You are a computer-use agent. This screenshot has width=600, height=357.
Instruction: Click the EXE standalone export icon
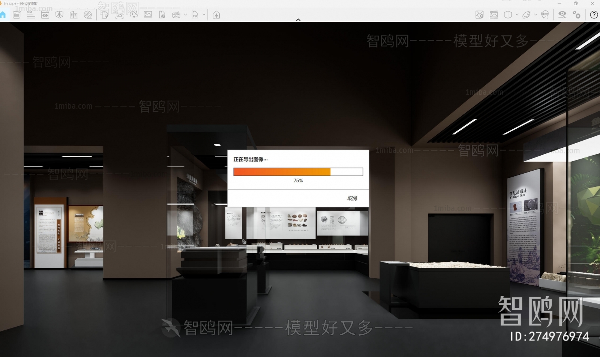(x=195, y=15)
